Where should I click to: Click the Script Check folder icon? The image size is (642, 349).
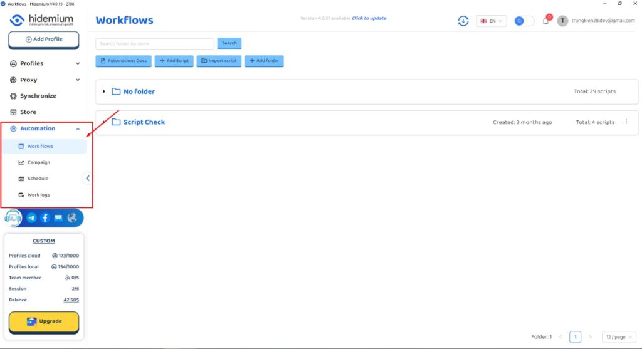[116, 122]
